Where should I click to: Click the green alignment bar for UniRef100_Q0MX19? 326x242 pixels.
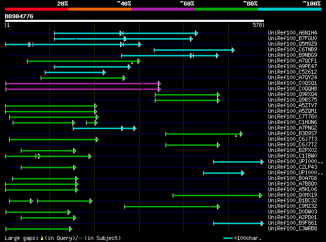[218, 196]
